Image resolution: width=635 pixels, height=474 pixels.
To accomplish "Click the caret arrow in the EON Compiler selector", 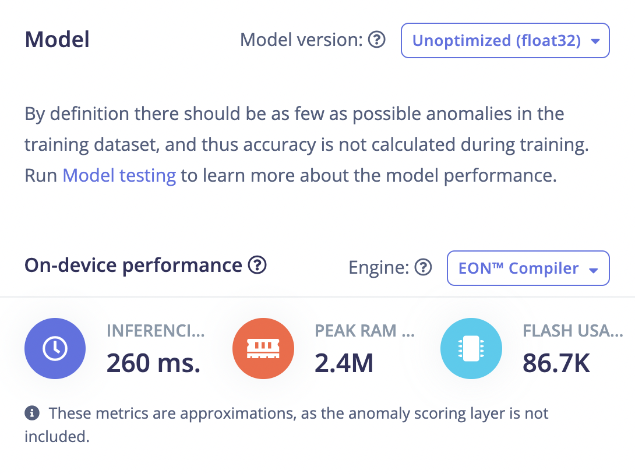I will [593, 270].
